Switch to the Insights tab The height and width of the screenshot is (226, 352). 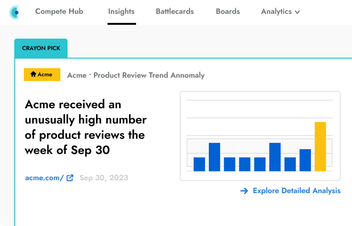point(121,12)
